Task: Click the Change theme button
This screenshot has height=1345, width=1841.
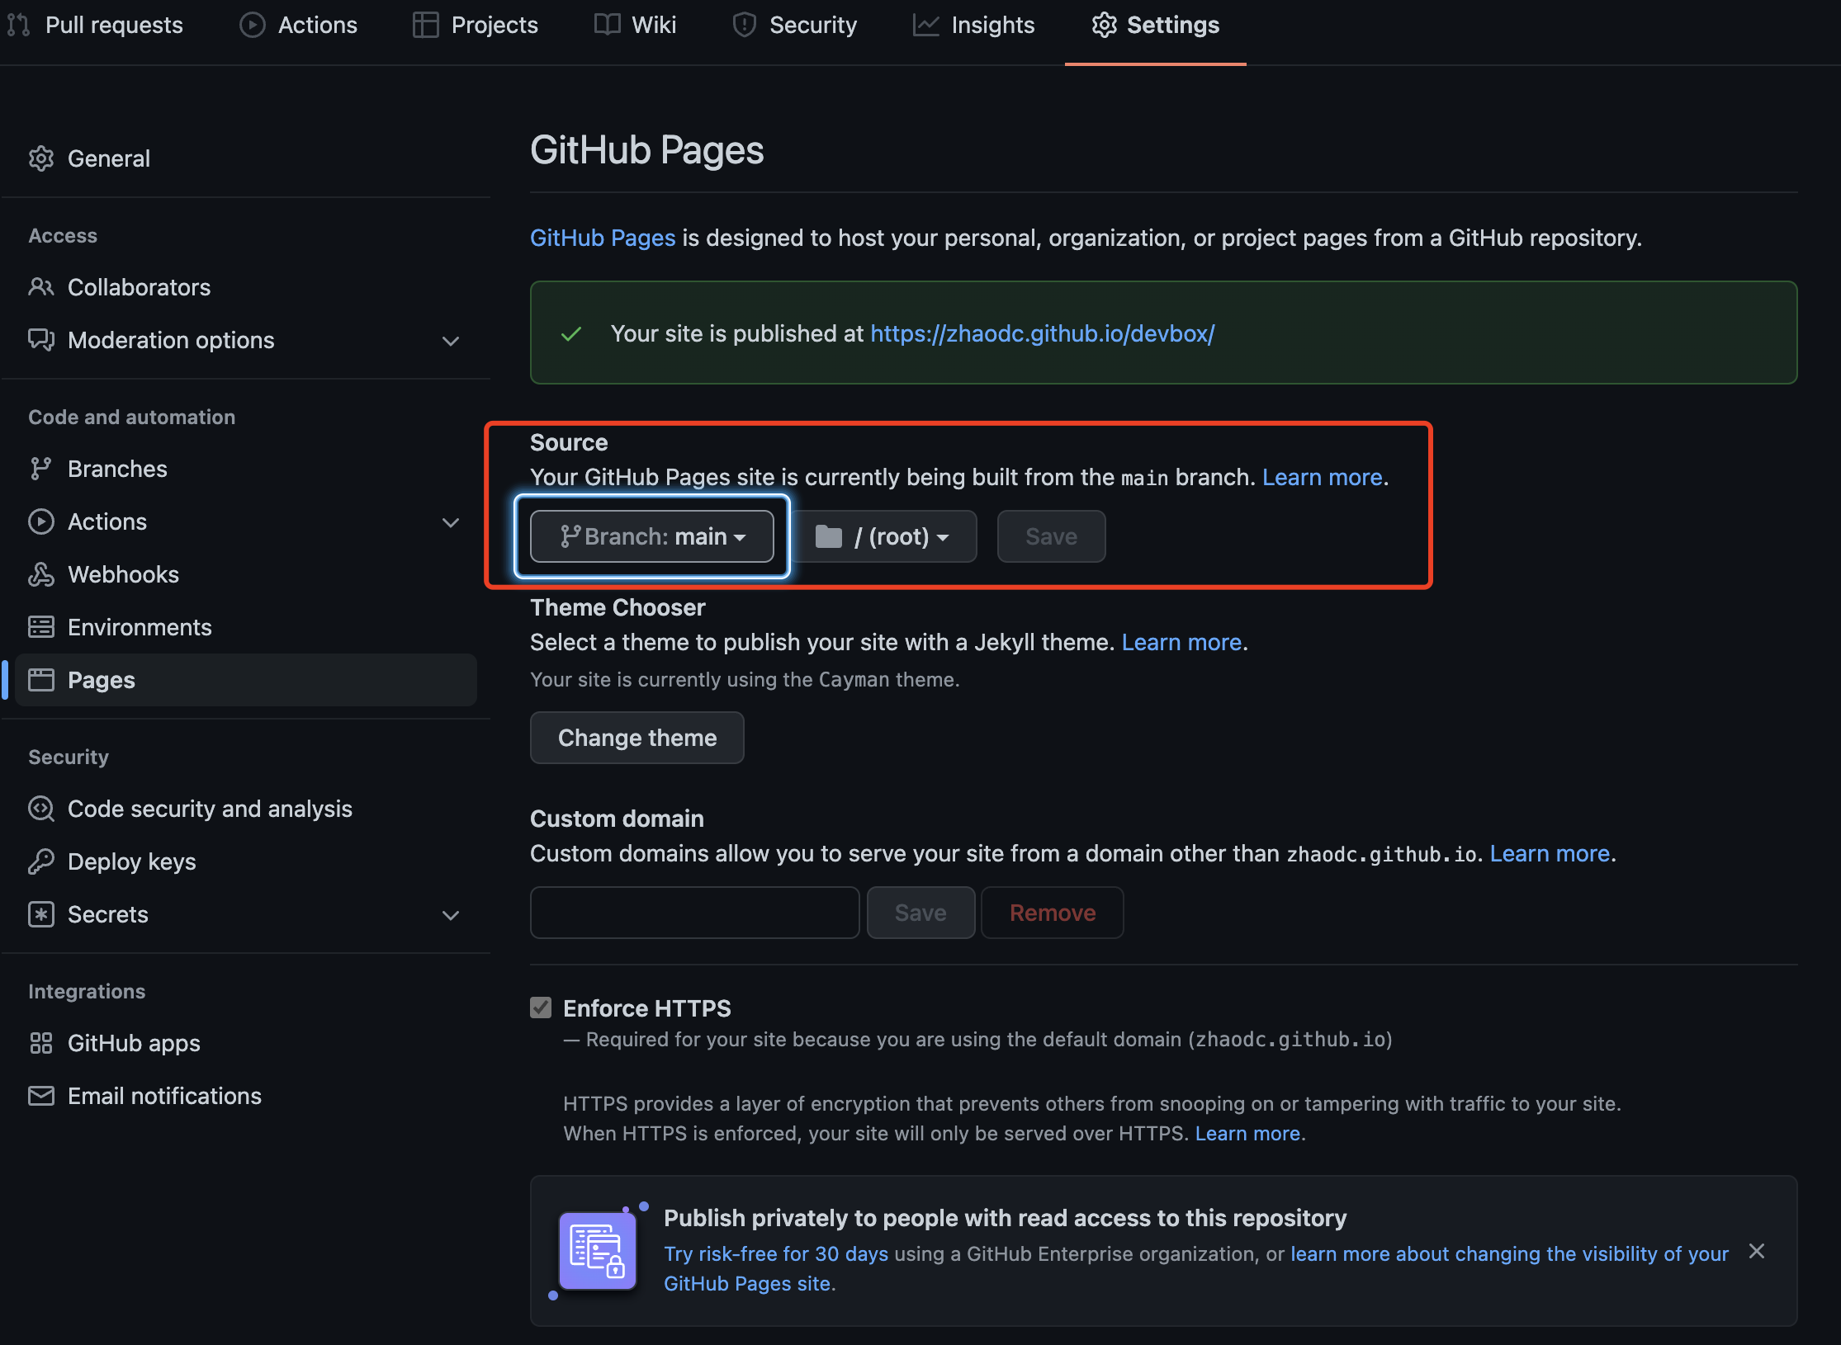Action: (637, 738)
